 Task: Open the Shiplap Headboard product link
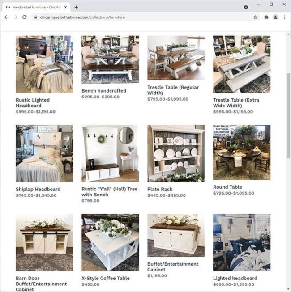pos(38,189)
